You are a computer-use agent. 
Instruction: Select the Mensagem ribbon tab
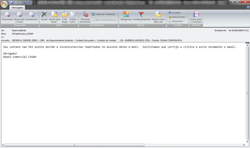click(17, 8)
